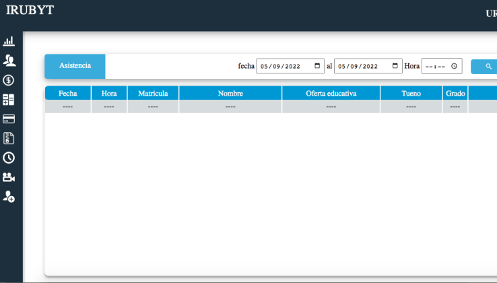
Task: Open the dollar payments icon
Action: (x=9, y=80)
